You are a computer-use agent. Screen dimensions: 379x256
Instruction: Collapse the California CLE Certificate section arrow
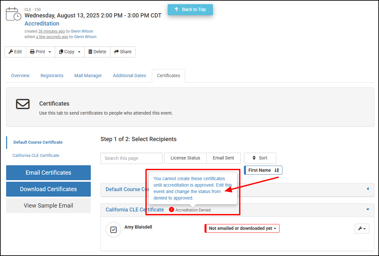(368, 210)
